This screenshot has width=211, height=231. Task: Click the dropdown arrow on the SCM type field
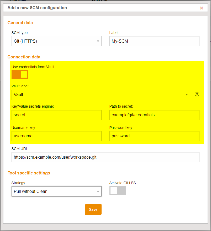(x=98, y=41)
